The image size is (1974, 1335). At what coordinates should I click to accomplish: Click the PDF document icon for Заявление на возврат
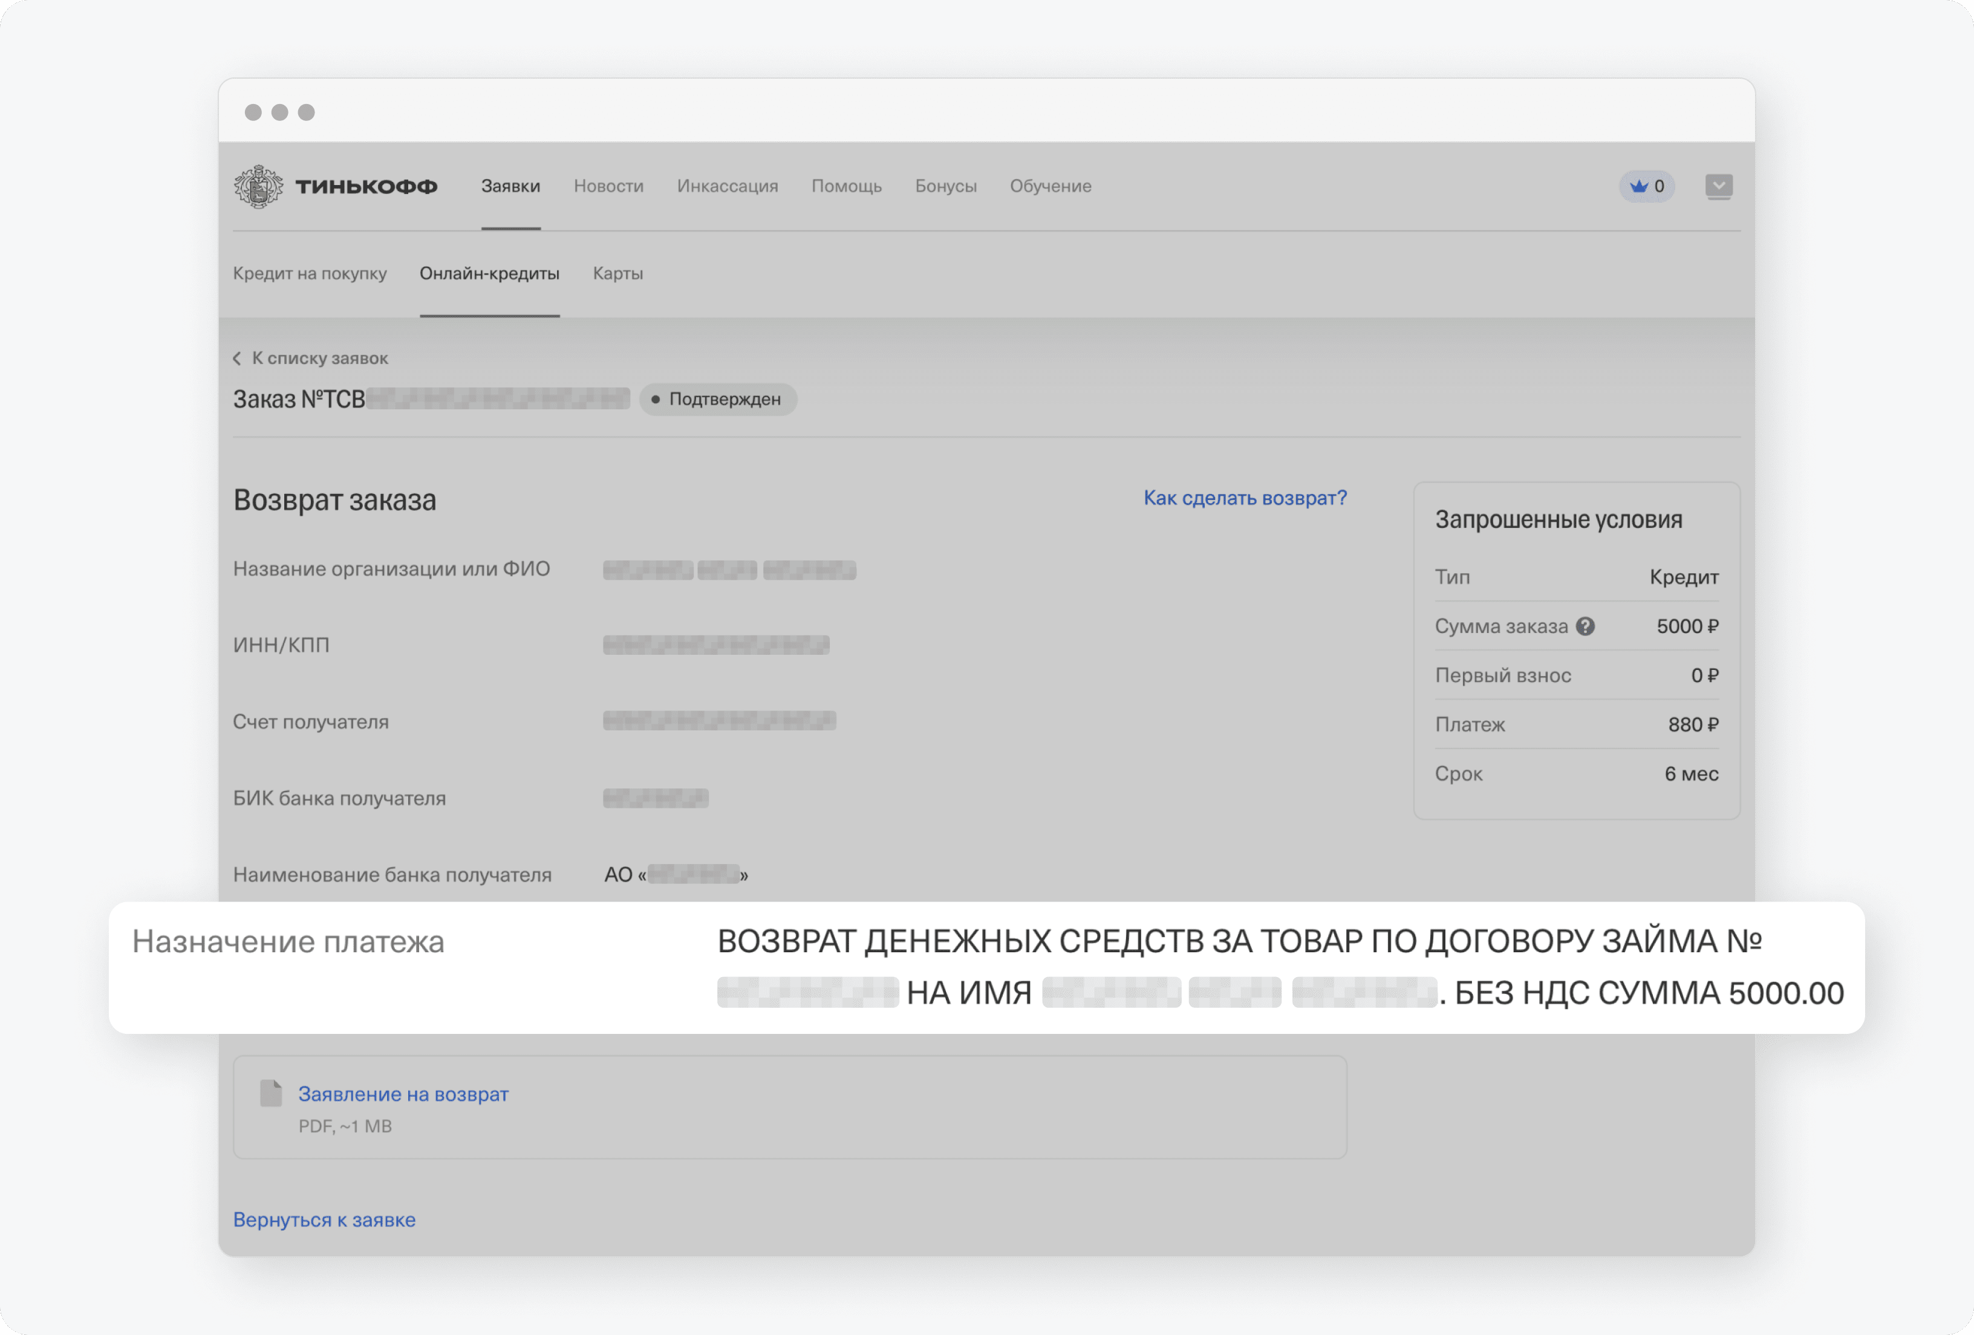click(x=271, y=1093)
